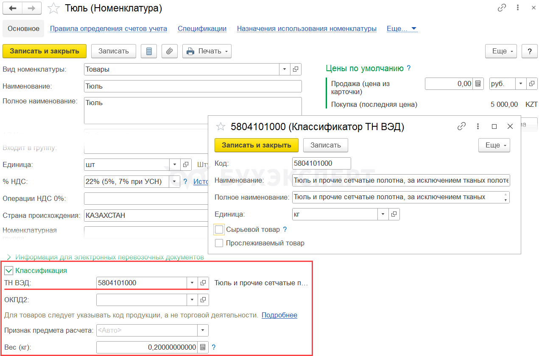Viewport: 539px width, 356px height.
Task: Open the Спецификации tab
Action: (x=202, y=28)
